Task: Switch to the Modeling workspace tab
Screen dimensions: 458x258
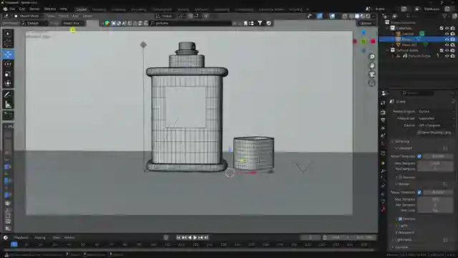Action: coord(99,9)
